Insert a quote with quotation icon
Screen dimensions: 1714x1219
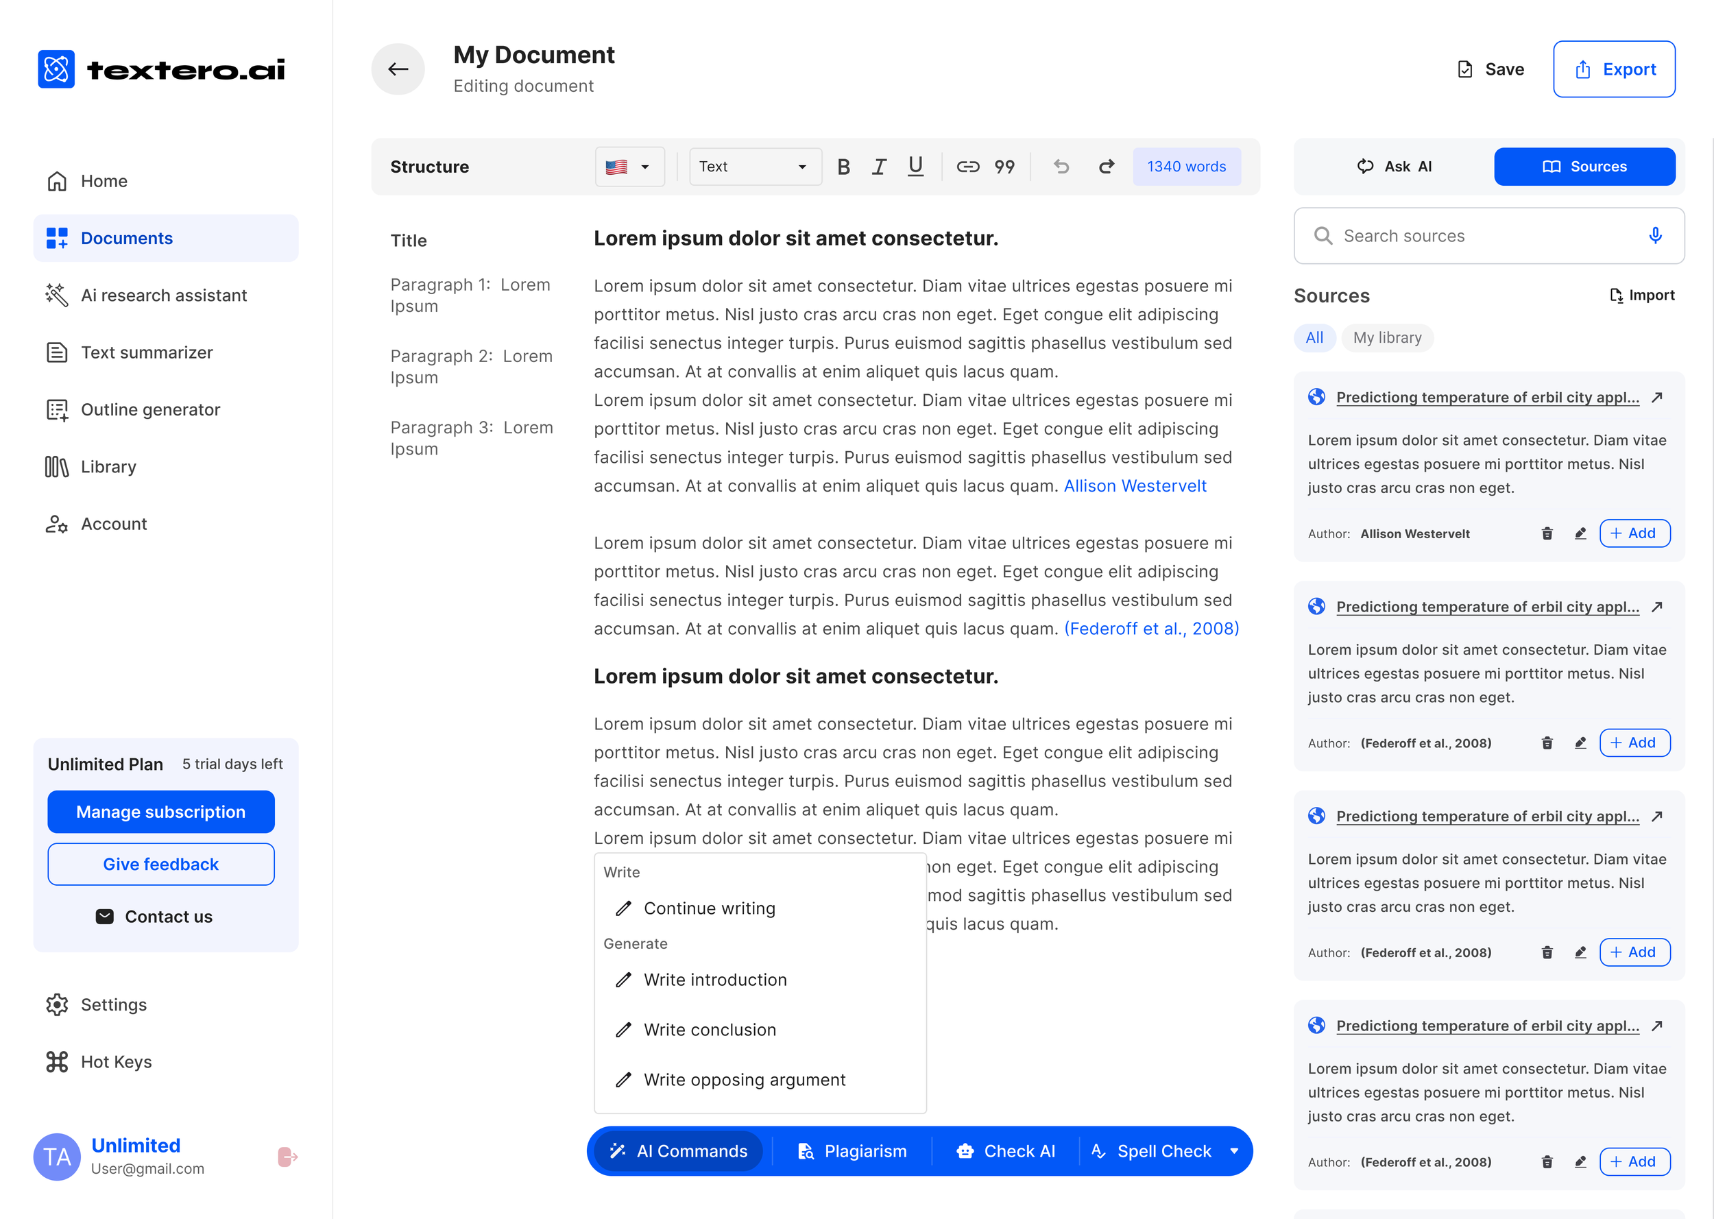pos(1004,167)
